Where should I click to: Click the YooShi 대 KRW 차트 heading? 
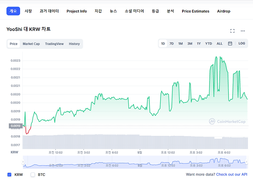28,29
